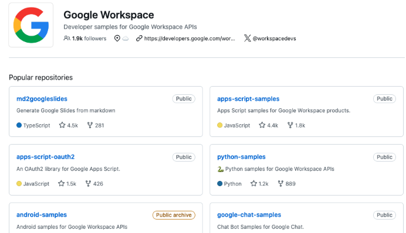Viewport: 406px width, 233px height.
Task: Click the location pin icon
Action: [117, 38]
